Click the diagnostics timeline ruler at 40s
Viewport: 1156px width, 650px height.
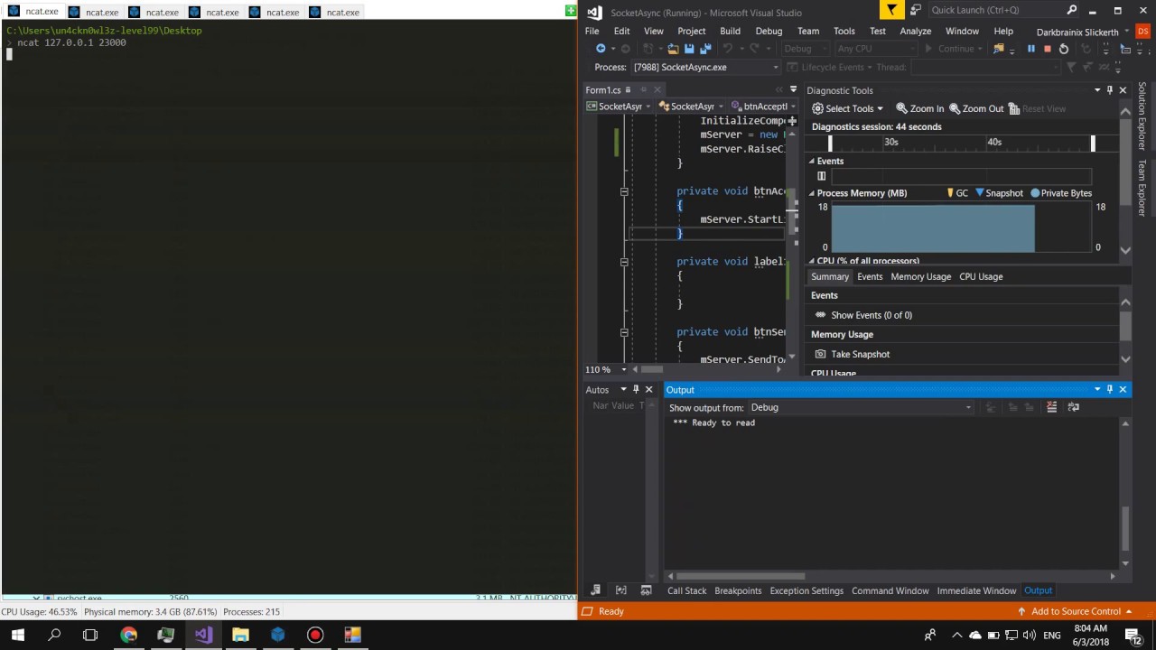click(x=993, y=143)
